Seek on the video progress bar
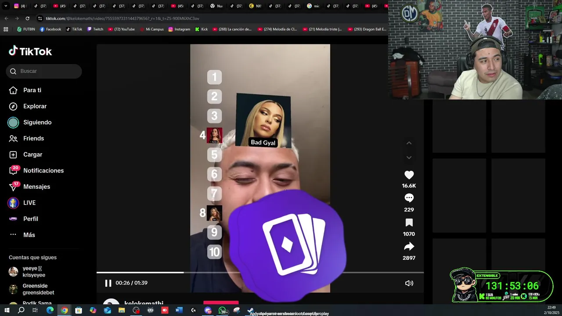Image resolution: width=562 pixels, height=316 pixels. 260,273
